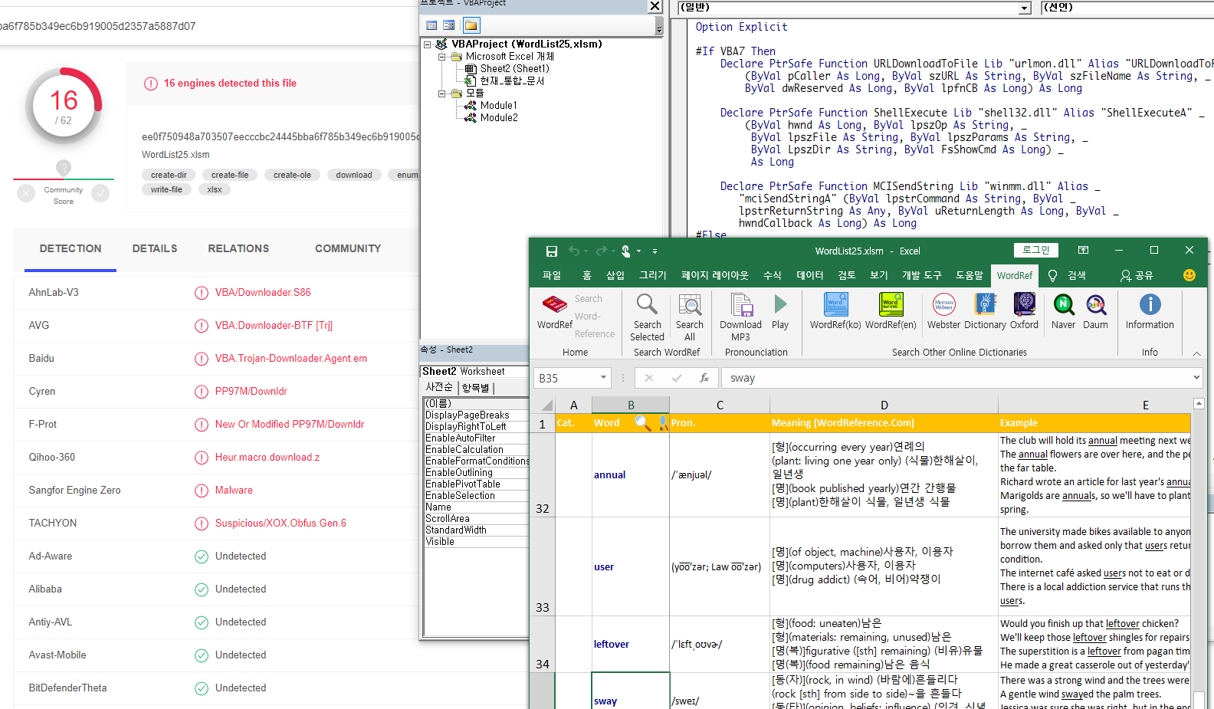Click the 공유 share button

[1137, 275]
